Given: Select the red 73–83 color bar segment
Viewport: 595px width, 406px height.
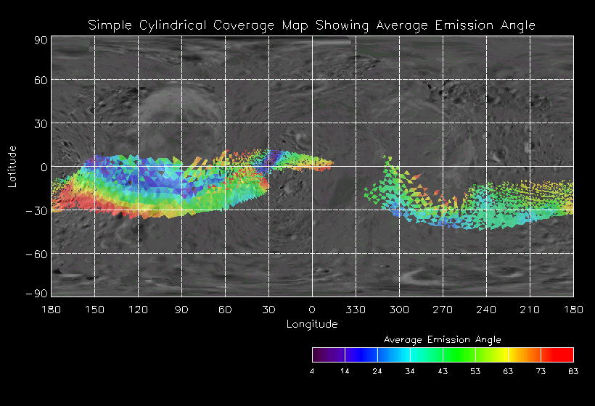Looking at the screenshot, I should point(557,355).
